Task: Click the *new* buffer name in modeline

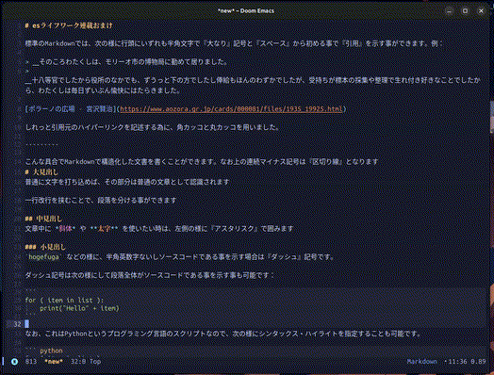Action: click(54, 362)
